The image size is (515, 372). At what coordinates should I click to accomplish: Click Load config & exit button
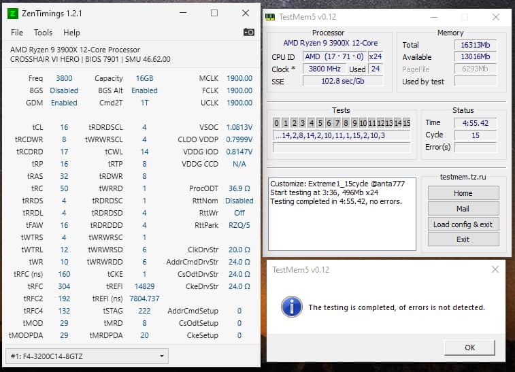(463, 224)
